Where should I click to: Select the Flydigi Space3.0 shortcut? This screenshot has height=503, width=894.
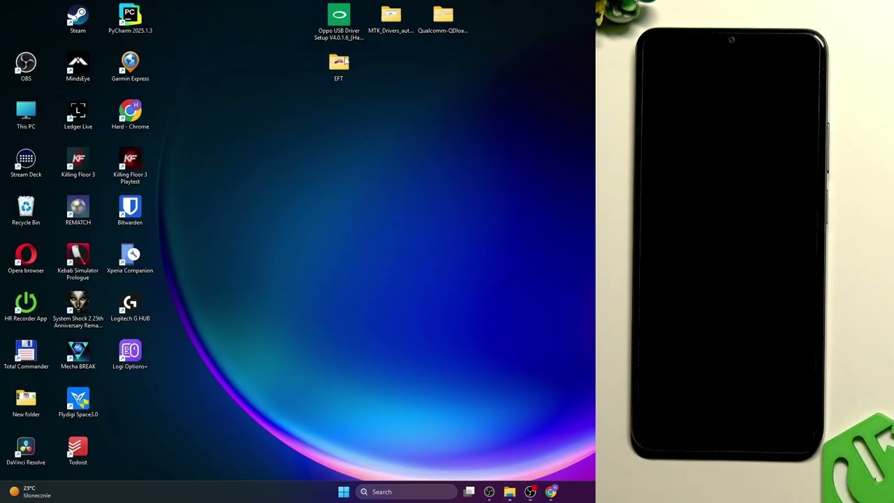[x=78, y=404]
